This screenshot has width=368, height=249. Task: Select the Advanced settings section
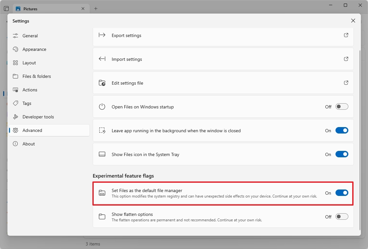pos(32,130)
